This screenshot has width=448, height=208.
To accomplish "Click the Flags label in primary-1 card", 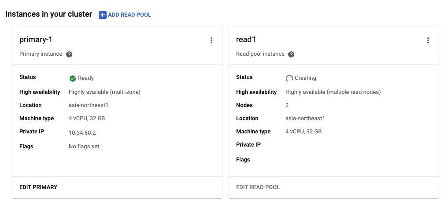I will coord(26,147).
